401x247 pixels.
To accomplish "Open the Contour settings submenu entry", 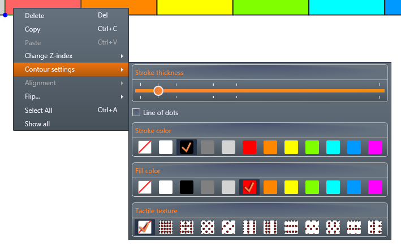I will tap(71, 69).
